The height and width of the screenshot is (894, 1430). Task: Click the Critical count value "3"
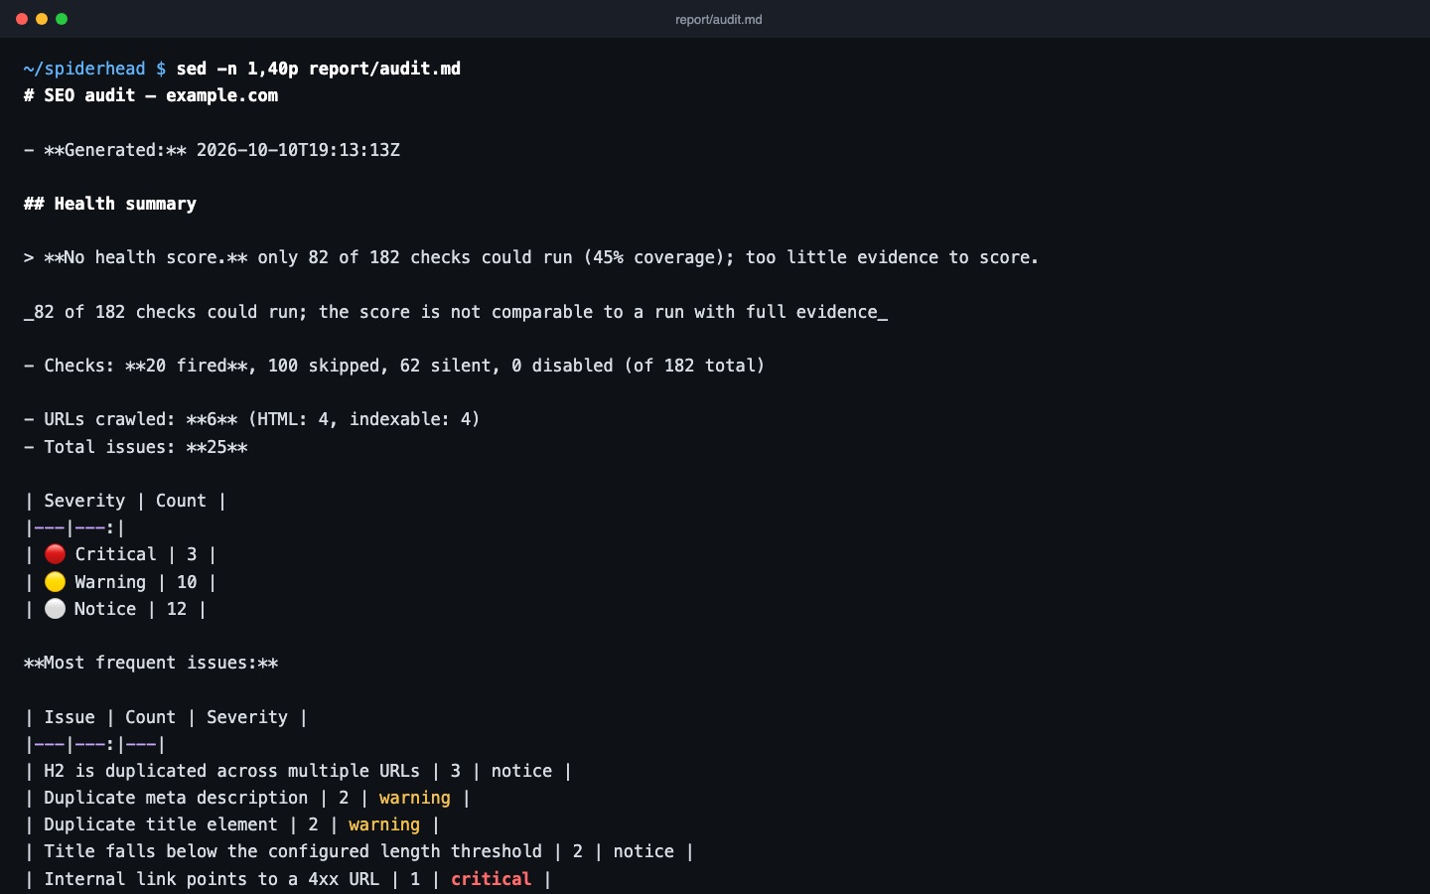[192, 554]
